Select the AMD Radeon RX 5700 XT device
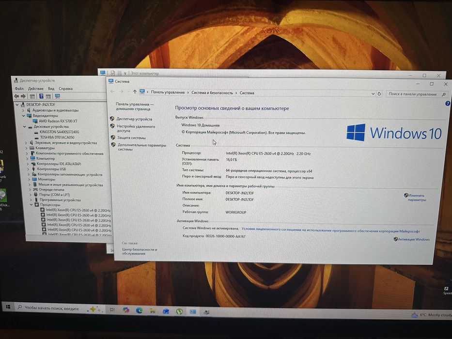The width and height of the screenshot is (452, 339). 58,121
